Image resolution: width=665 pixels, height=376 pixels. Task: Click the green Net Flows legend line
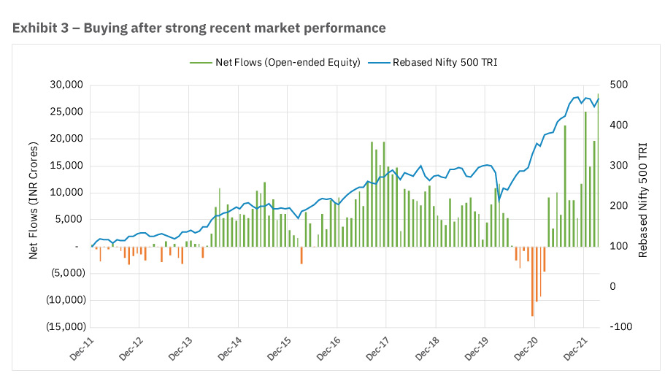[x=201, y=63]
